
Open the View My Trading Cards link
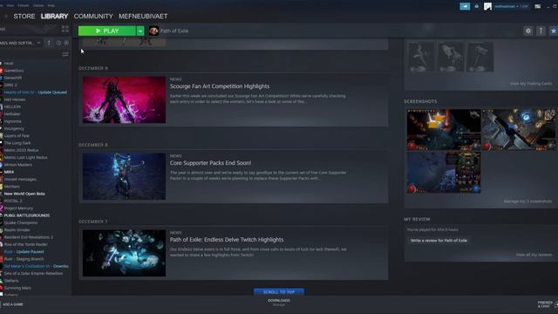(531, 84)
